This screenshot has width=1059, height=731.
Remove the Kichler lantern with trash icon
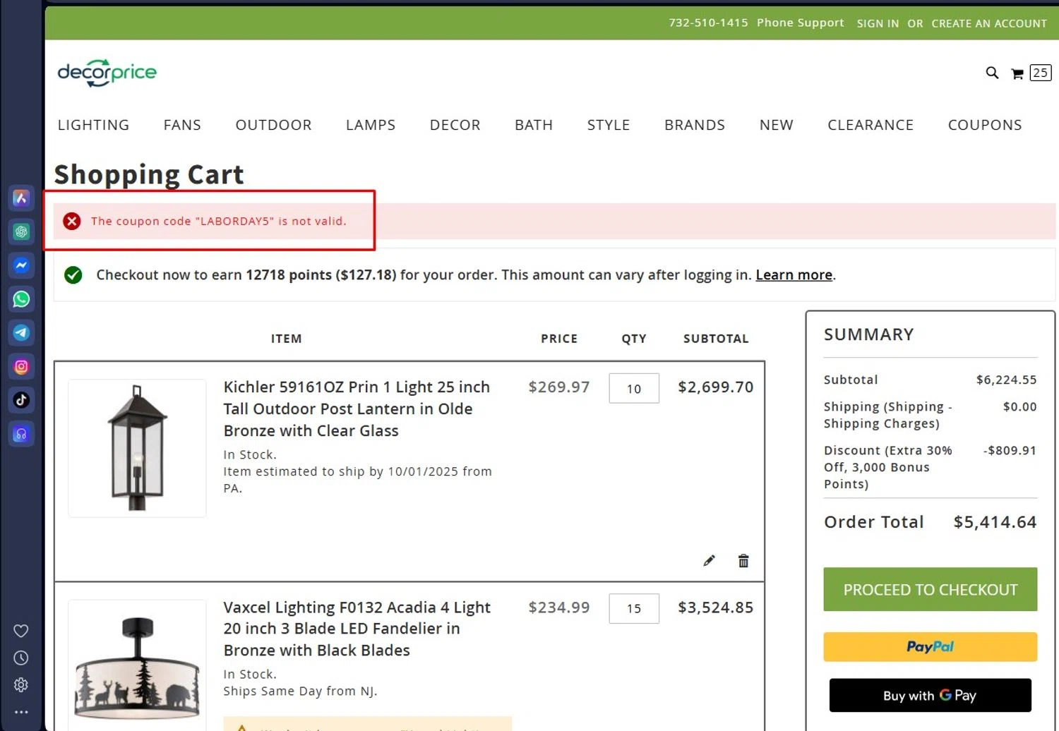(743, 561)
